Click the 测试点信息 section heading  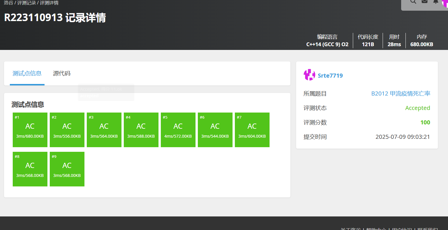tap(28, 104)
